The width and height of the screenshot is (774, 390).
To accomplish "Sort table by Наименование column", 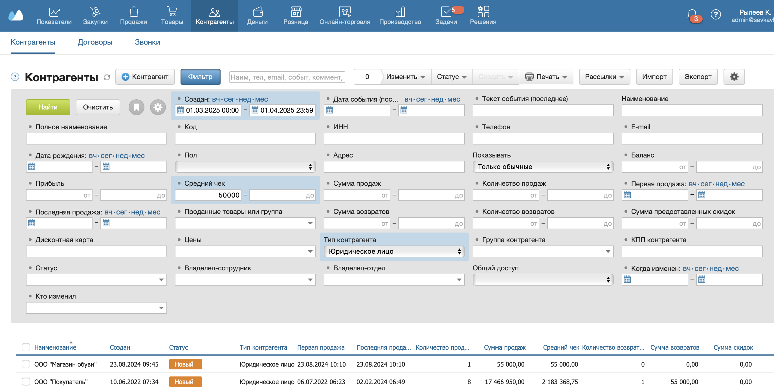I will click(x=55, y=347).
